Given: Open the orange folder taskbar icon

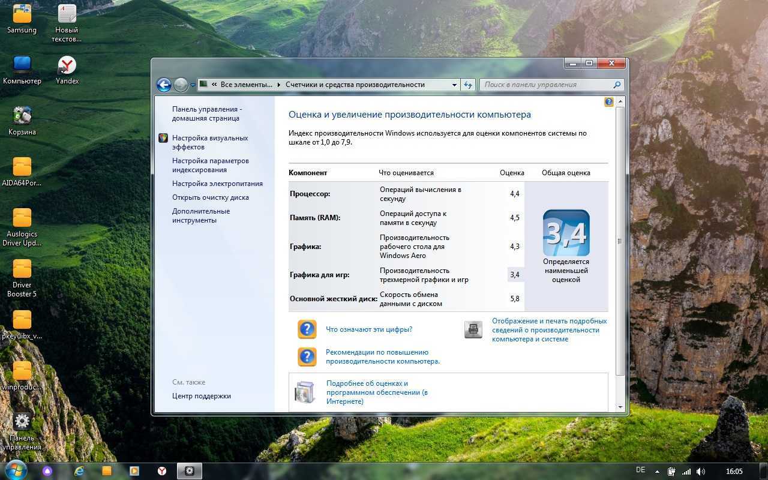Looking at the screenshot, I should [107, 471].
